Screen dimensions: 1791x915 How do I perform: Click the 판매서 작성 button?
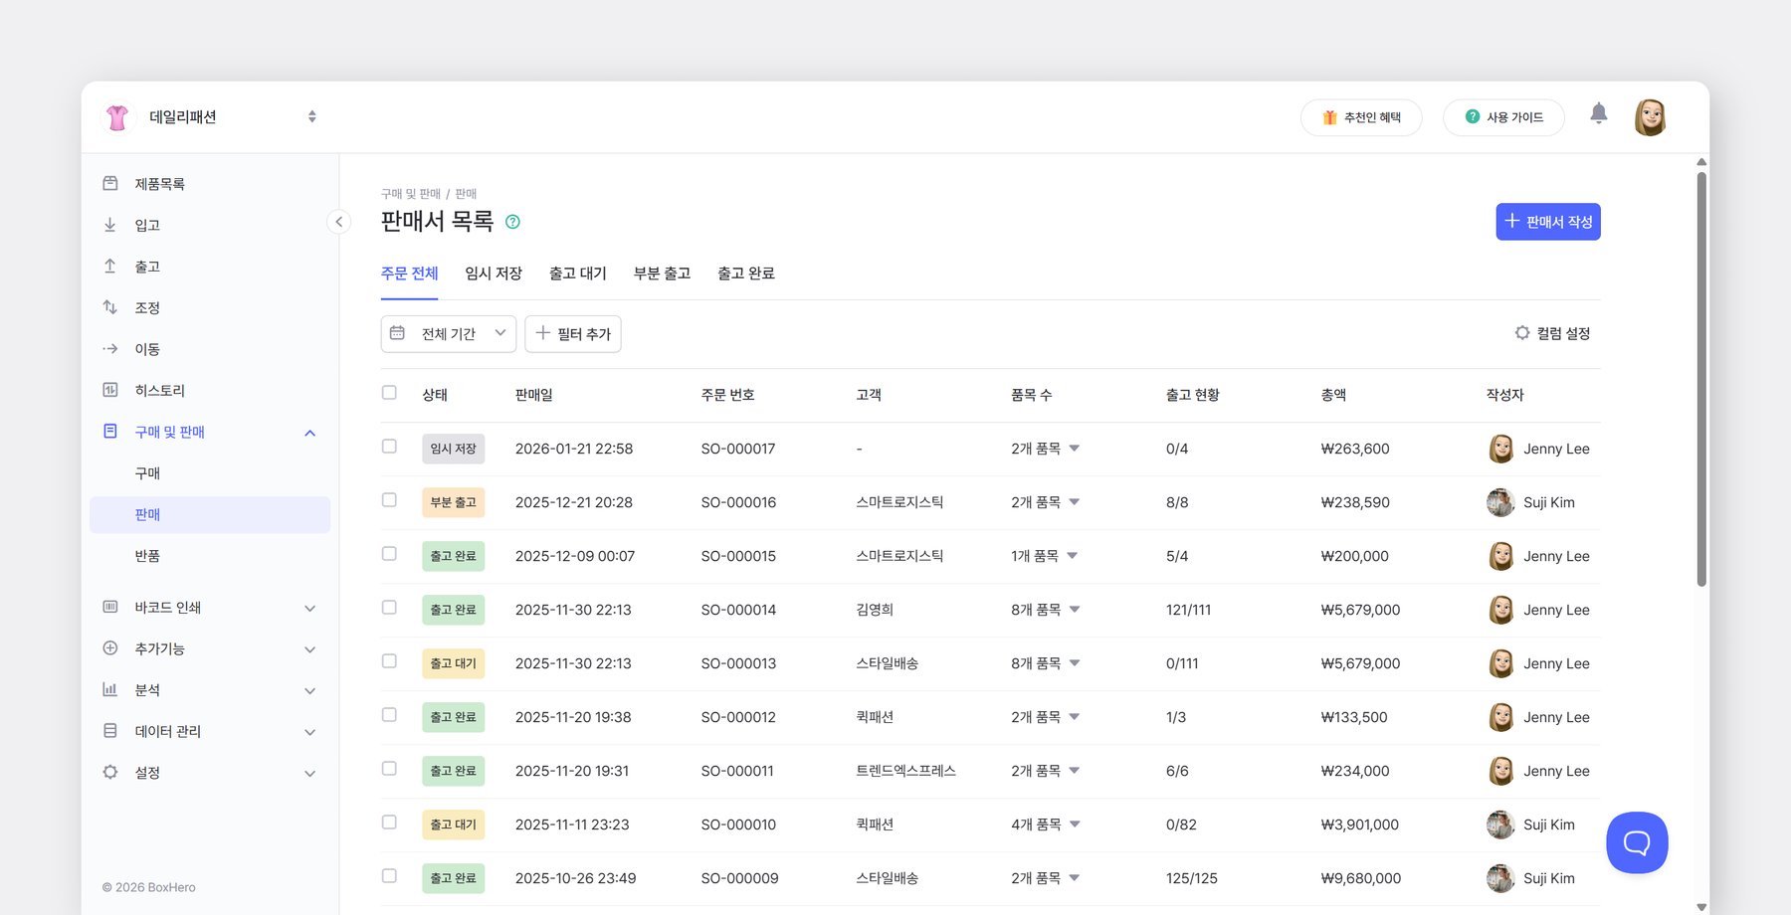[x=1547, y=222]
